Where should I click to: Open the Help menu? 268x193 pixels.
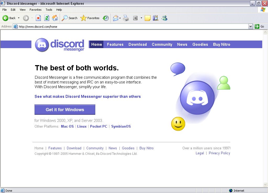59,10
